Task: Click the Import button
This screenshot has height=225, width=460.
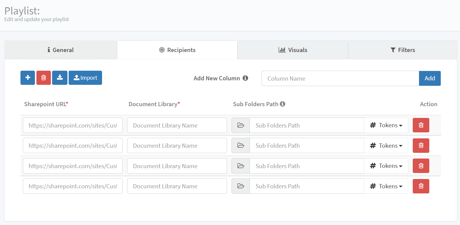Action: (85, 78)
